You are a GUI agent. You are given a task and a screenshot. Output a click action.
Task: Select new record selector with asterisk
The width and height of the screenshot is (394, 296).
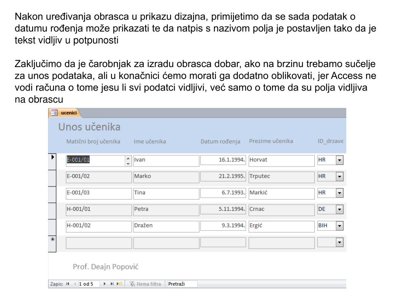click(x=52, y=244)
